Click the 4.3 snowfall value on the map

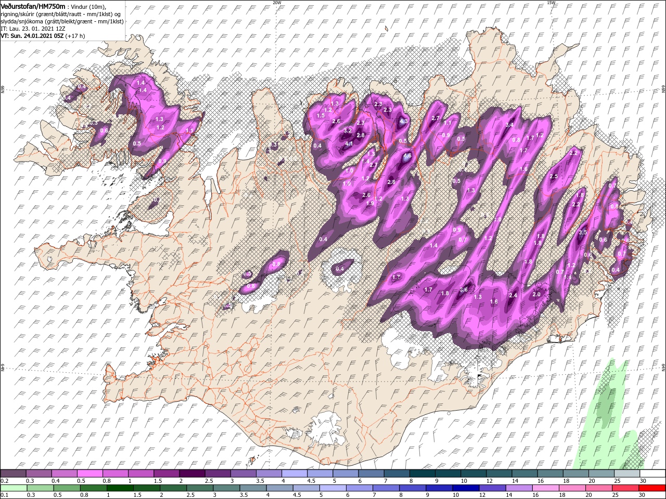pyautogui.click(x=403, y=121)
